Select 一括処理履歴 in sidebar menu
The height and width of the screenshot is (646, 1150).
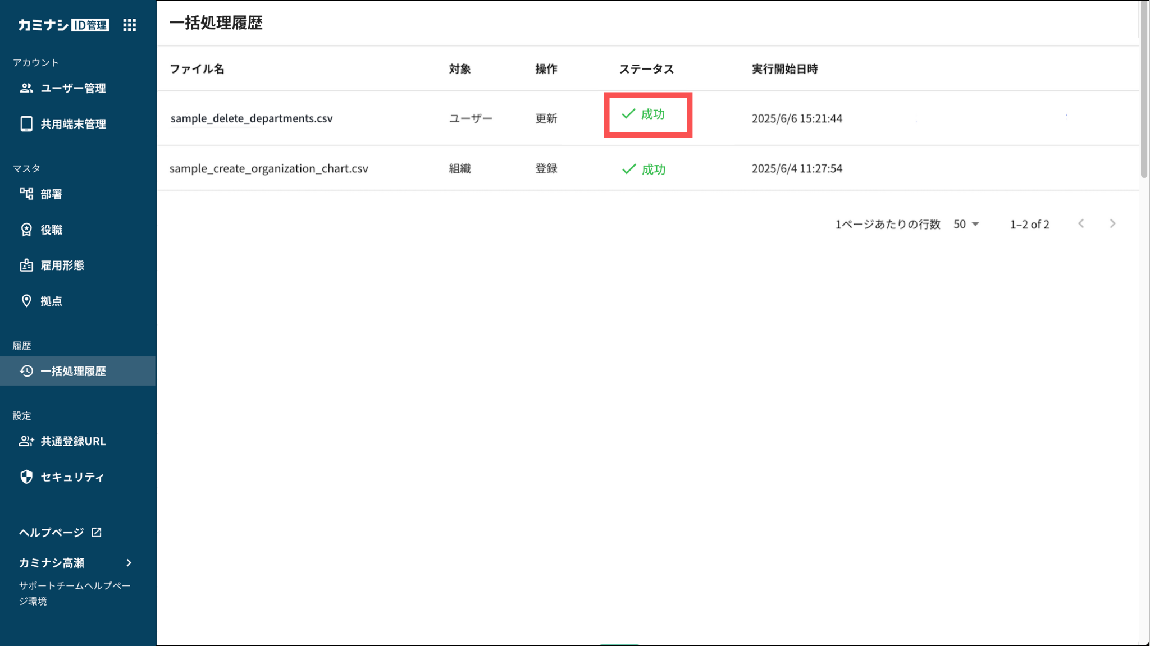[73, 371]
